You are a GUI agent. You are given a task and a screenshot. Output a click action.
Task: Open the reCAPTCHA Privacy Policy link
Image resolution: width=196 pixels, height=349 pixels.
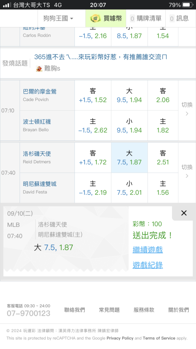(x=120, y=338)
